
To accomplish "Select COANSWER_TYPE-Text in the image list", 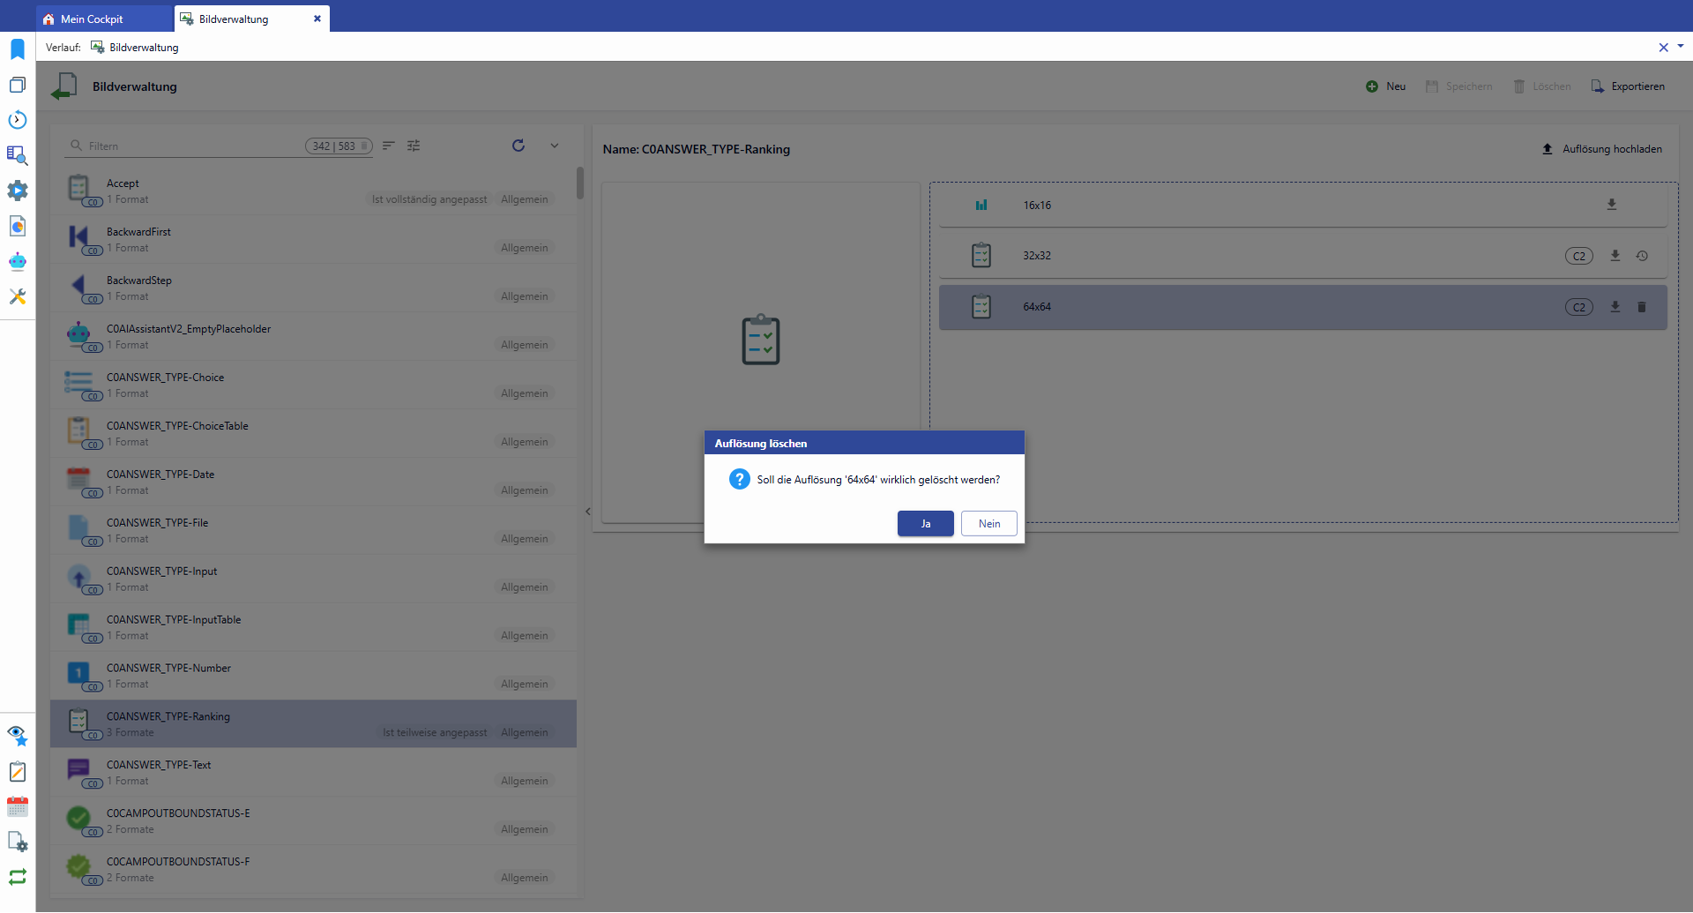I will [313, 773].
